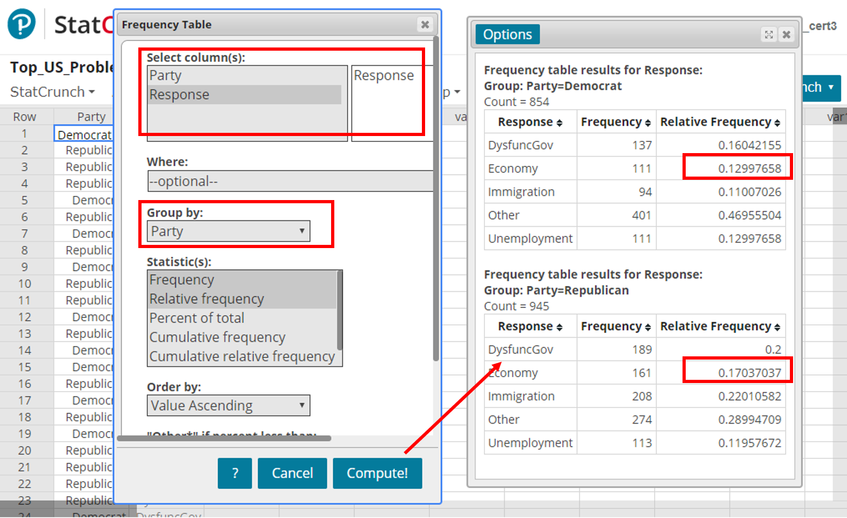Screen dimensions: 847x518
Task: Sort Republican table by Frequency
Action: click(x=616, y=326)
